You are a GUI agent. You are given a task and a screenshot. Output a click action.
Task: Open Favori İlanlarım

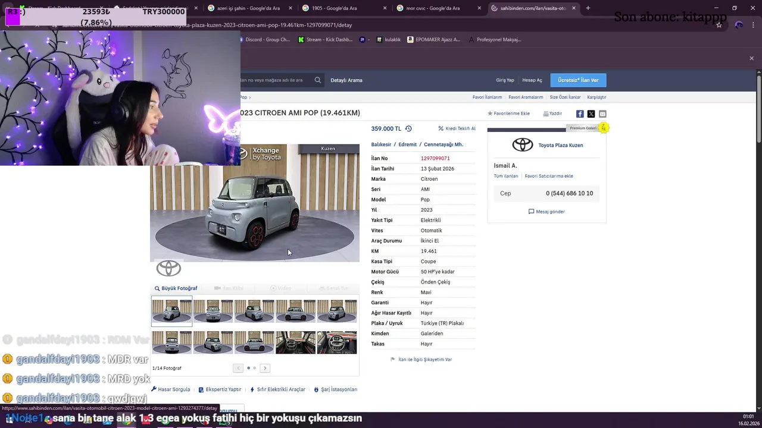tap(487, 97)
